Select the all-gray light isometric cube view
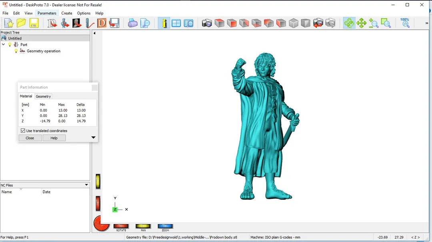 pos(294,23)
